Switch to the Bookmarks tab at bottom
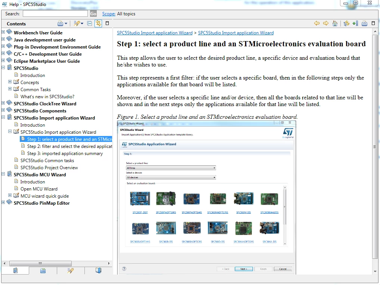Screen dimensions: 380x285 (x=98, y=270)
